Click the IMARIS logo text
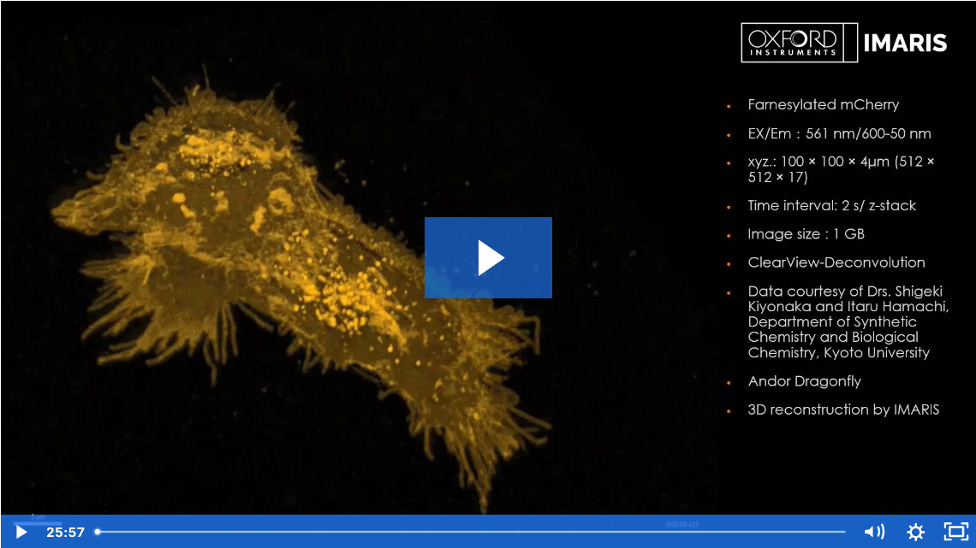 pos(905,43)
